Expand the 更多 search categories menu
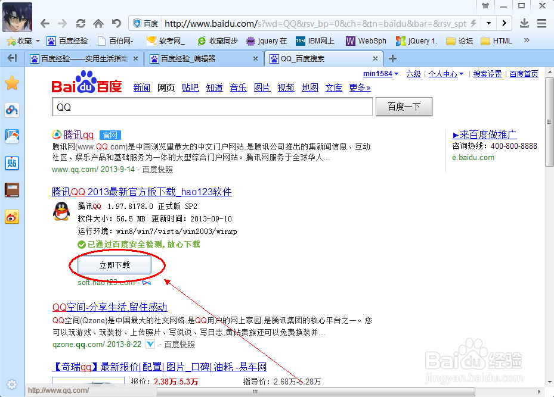 click(x=356, y=87)
